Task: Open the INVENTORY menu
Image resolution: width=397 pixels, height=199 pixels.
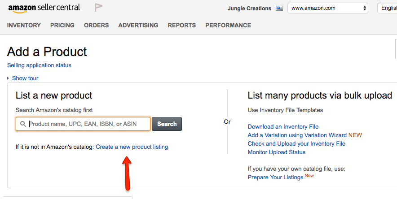Action: point(24,25)
